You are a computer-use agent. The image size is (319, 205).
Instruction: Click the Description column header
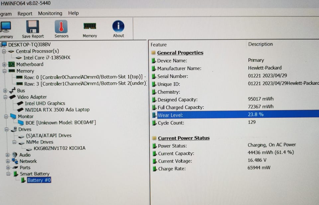(x=261, y=44)
